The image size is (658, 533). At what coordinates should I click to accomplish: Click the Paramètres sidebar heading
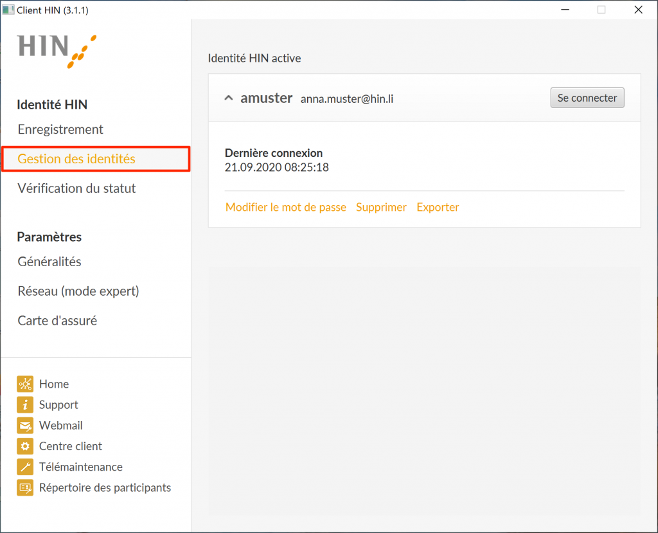point(49,237)
